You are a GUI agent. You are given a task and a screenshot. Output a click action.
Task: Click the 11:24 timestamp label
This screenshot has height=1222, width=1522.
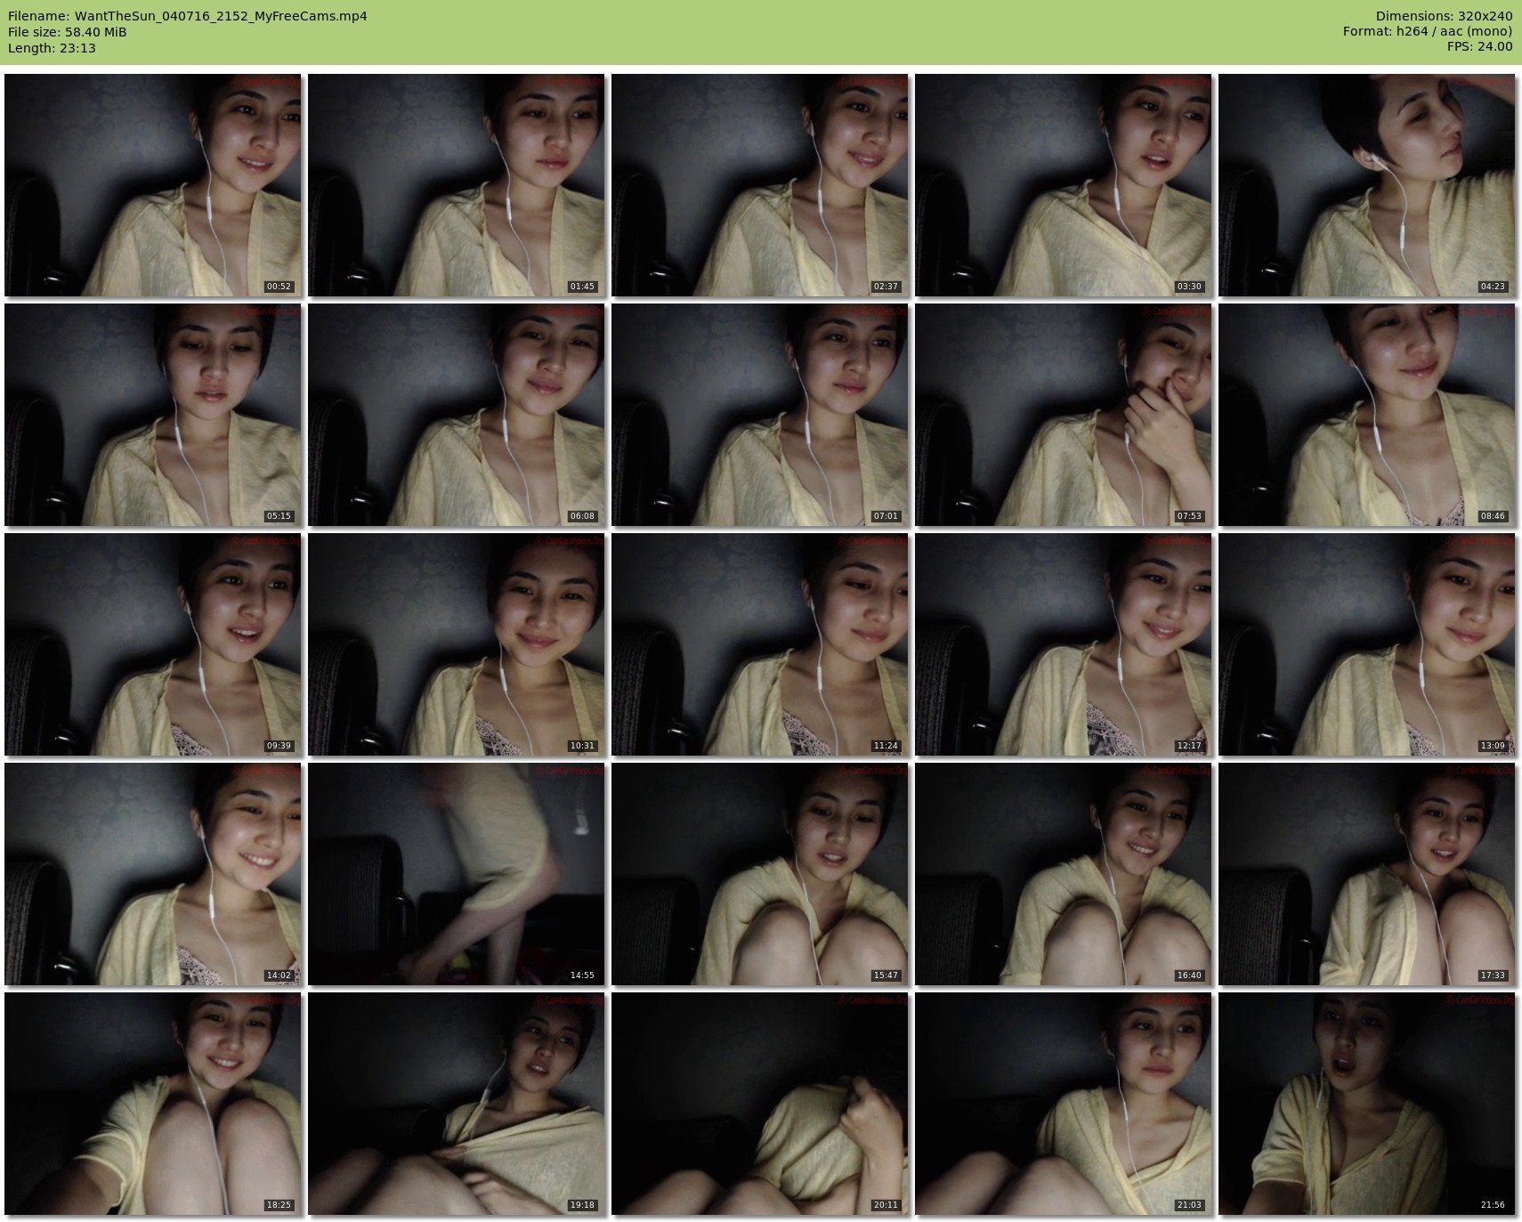point(886,746)
